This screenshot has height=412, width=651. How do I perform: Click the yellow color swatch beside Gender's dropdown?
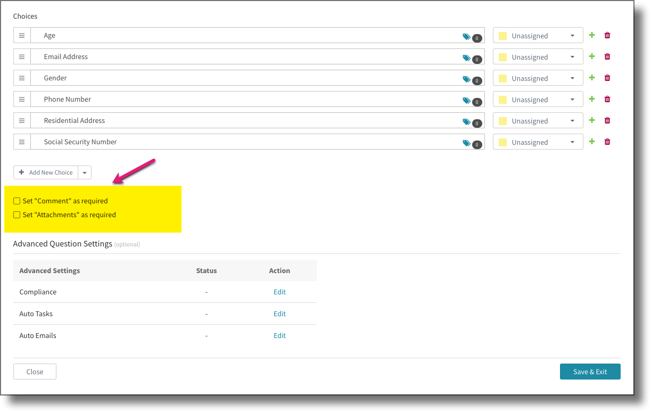pos(502,78)
